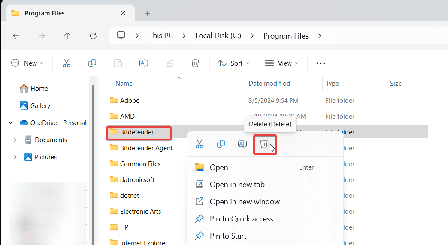Click Cut in the context menu

tap(200, 144)
